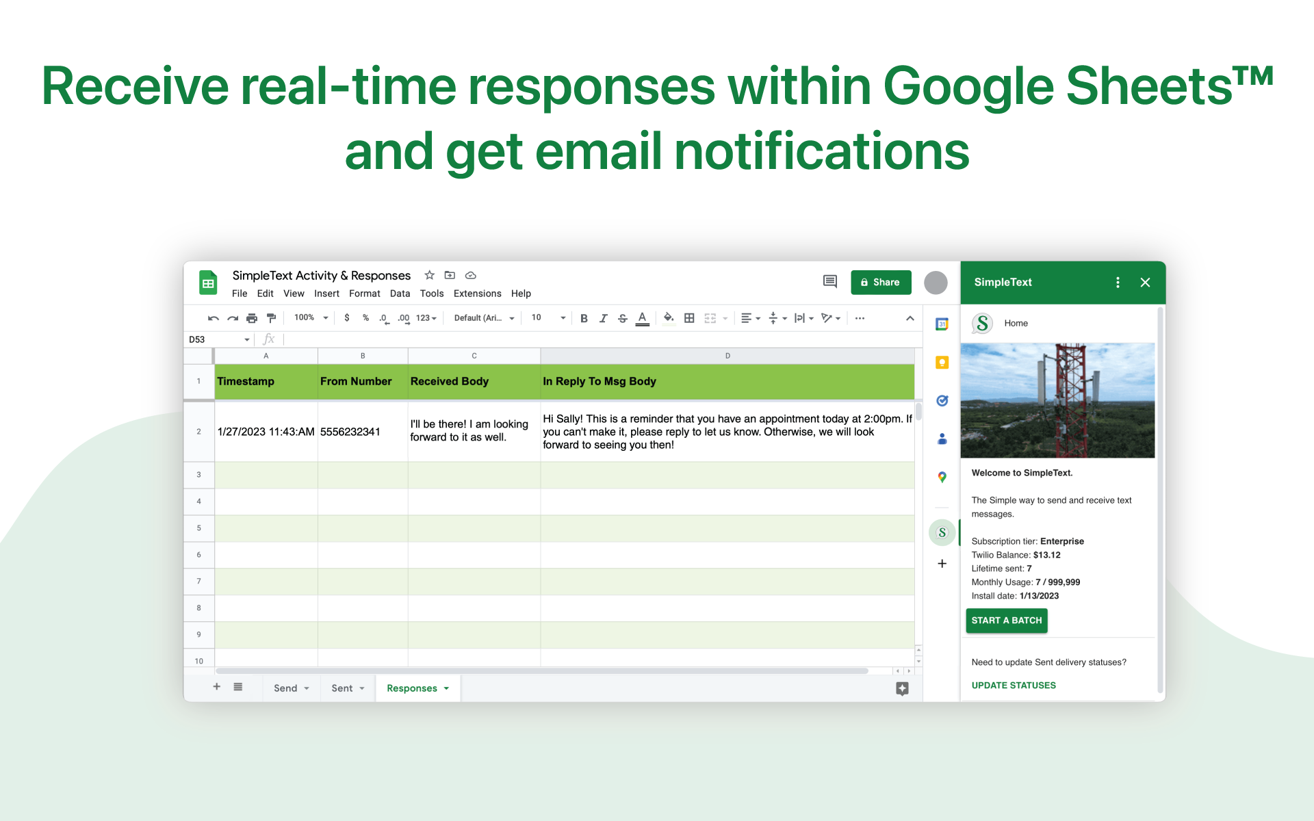Open text wrapping dropdown
The image size is (1314, 821).
coord(803,318)
